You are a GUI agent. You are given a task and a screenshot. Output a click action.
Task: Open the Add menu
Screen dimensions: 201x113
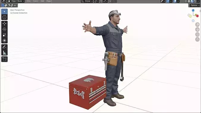click(x=42, y=1)
